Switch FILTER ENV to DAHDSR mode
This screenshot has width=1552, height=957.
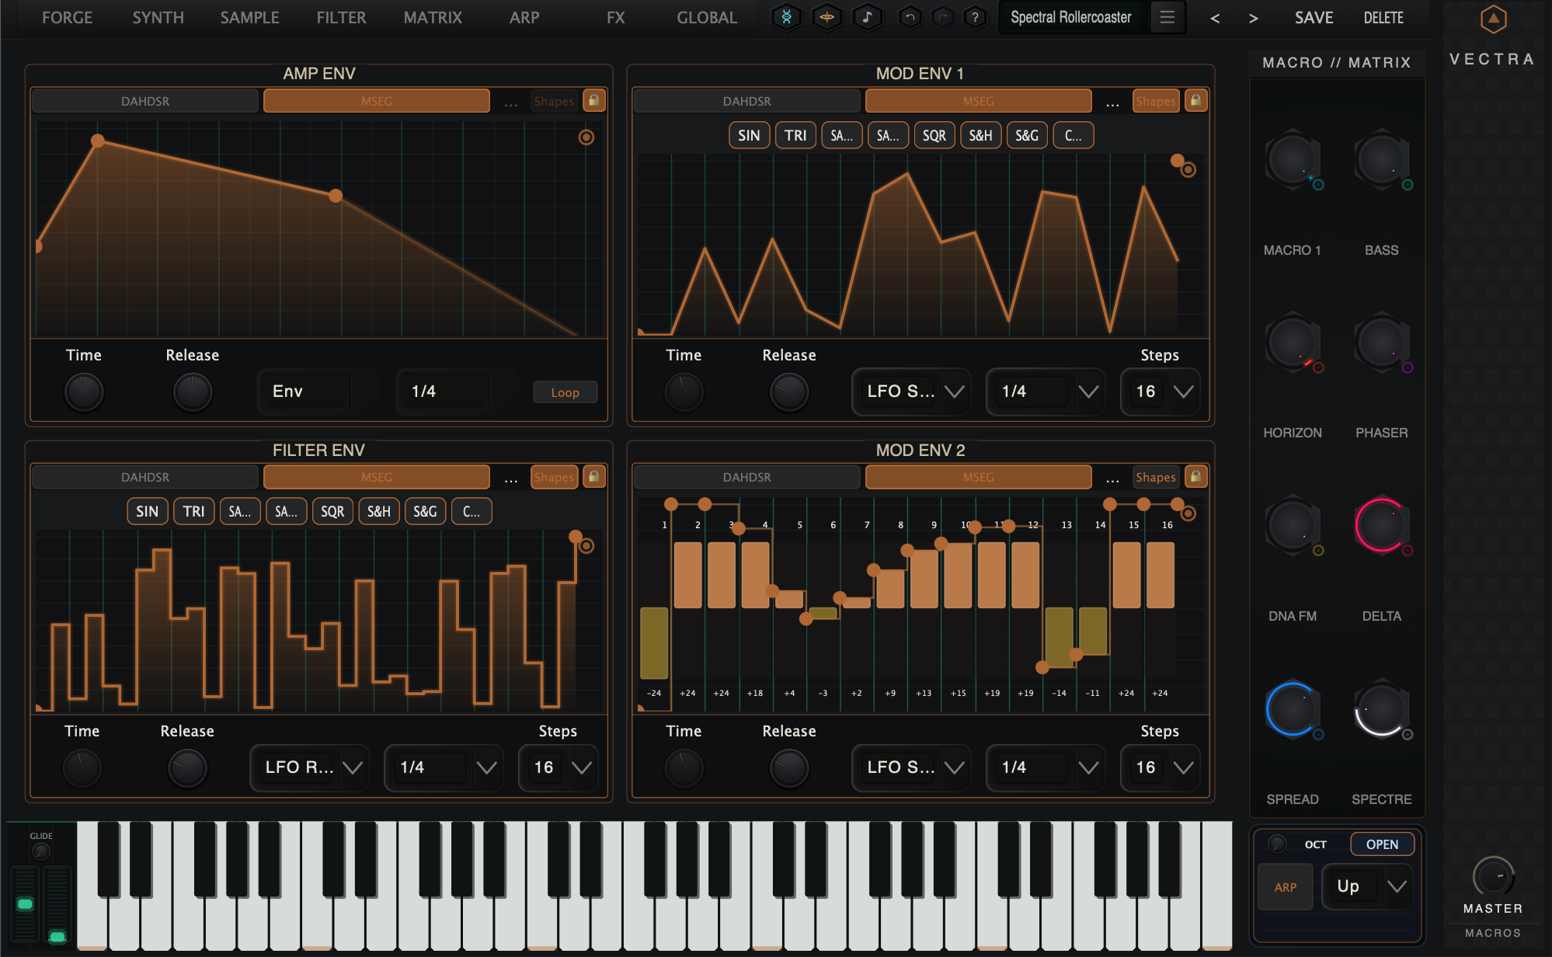coord(145,477)
